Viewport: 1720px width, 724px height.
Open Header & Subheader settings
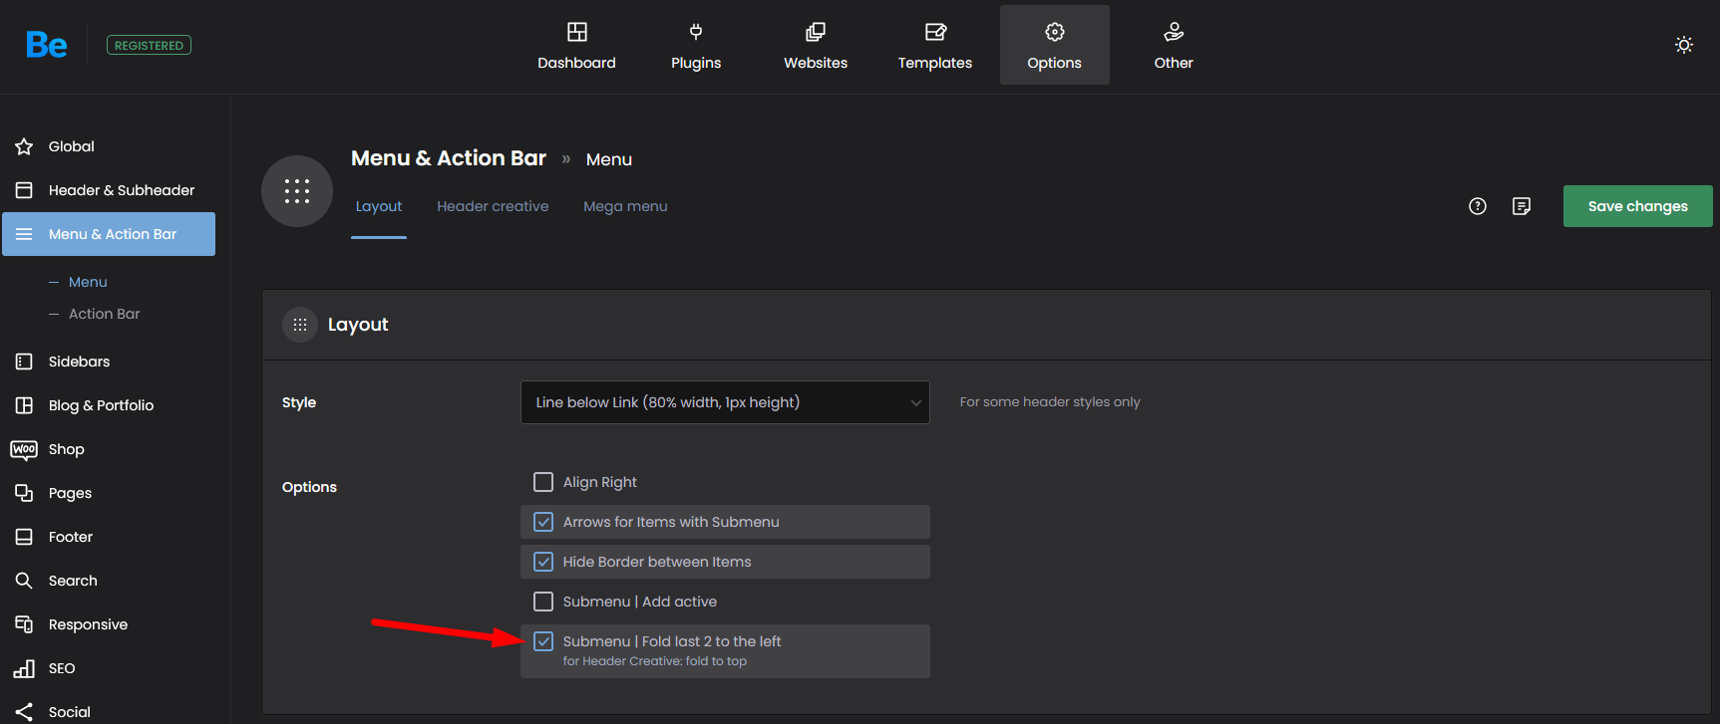point(122,190)
